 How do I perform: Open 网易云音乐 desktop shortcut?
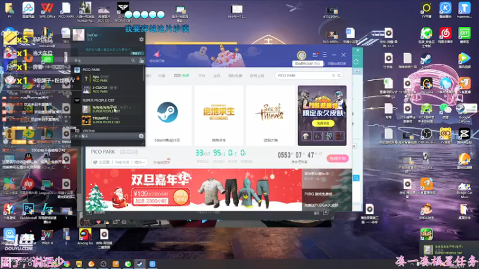click(x=445, y=35)
